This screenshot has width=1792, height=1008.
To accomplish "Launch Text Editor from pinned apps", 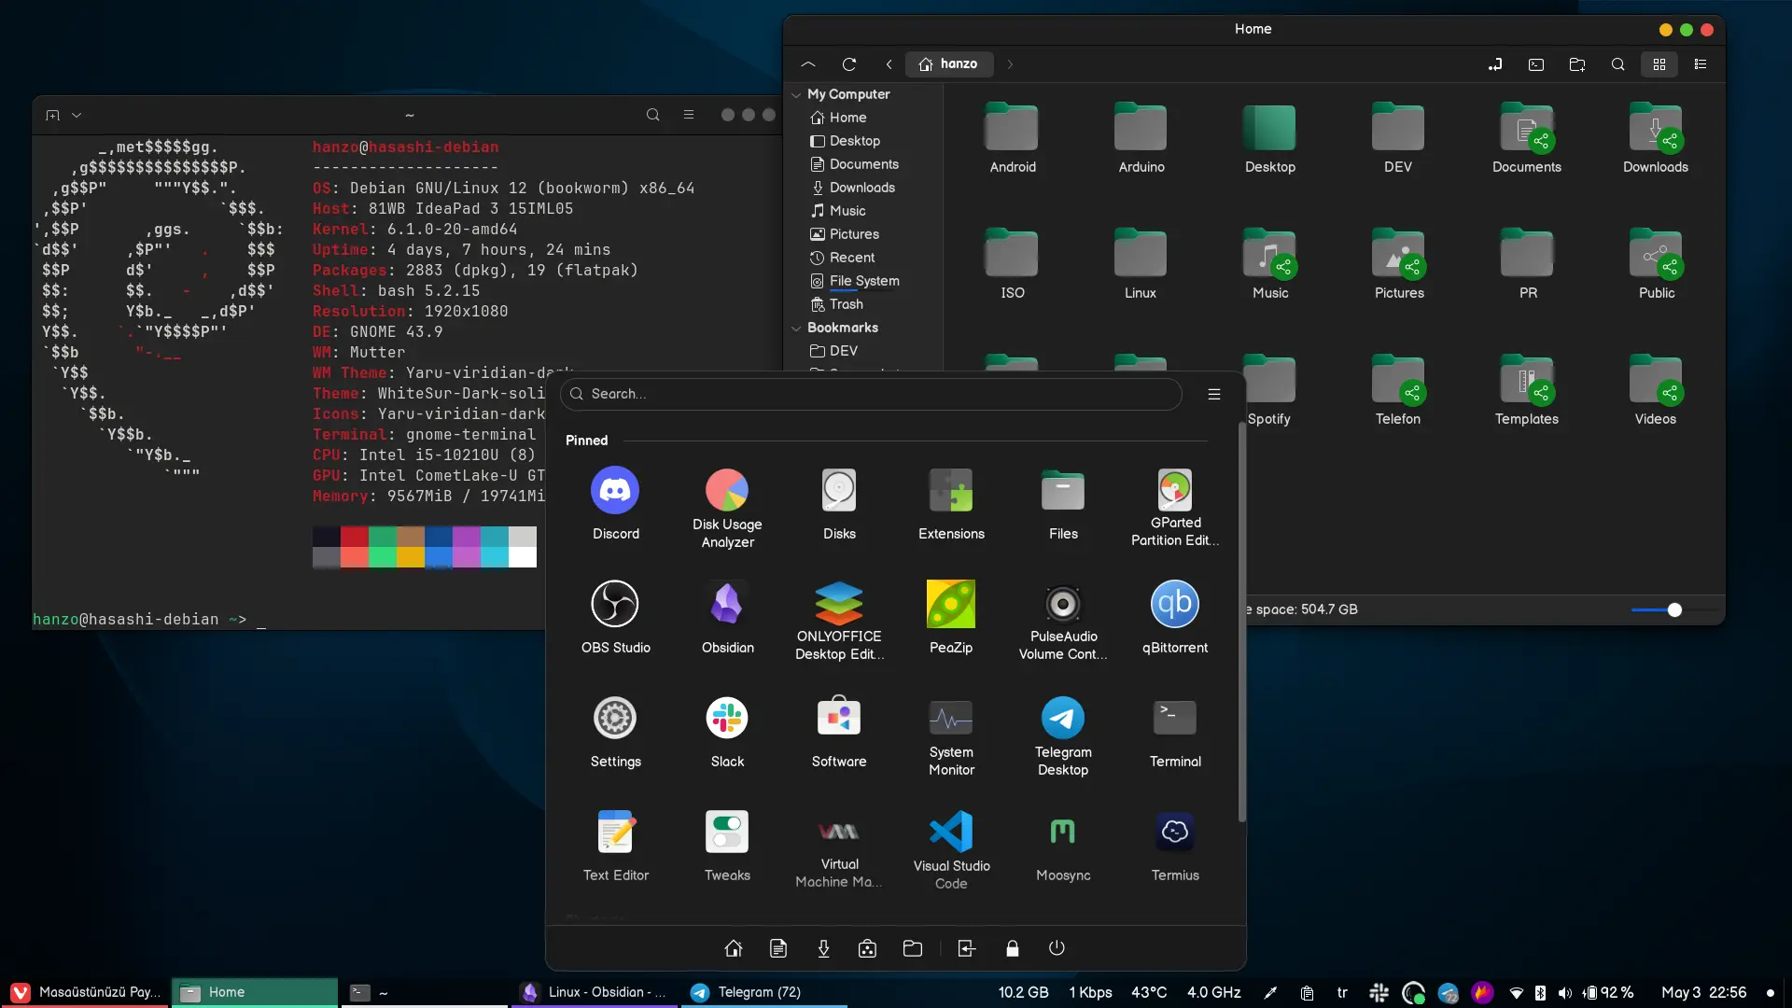I will tap(615, 846).
